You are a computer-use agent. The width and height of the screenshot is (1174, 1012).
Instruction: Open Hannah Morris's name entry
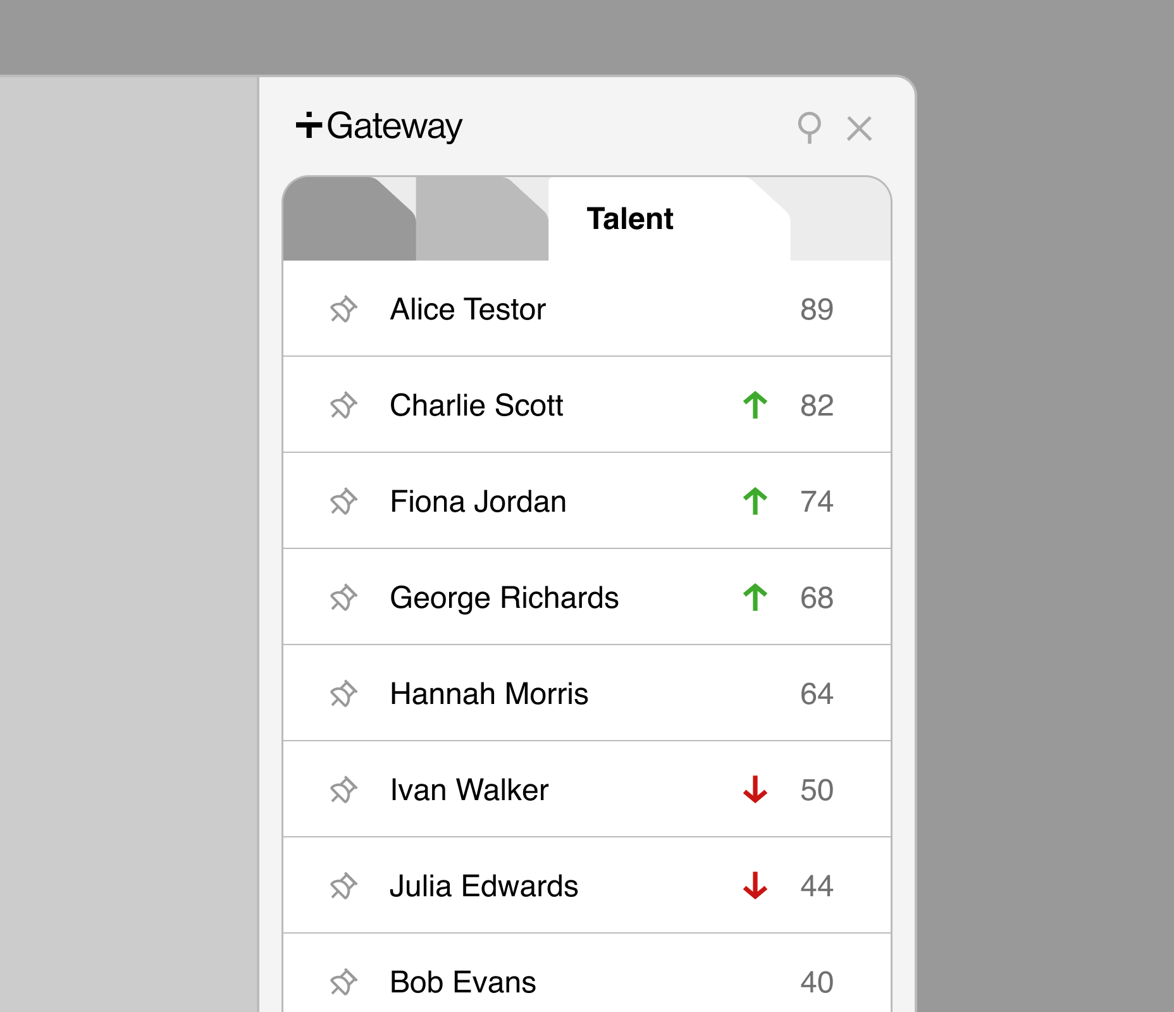click(x=489, y=694)
